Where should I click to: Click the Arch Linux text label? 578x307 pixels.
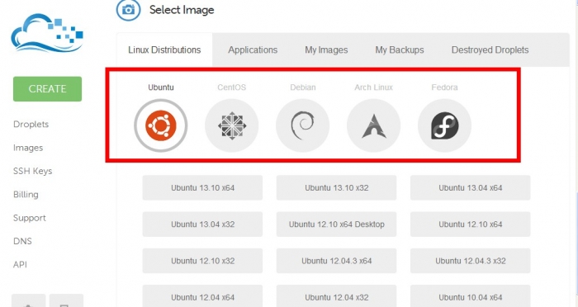373,87
